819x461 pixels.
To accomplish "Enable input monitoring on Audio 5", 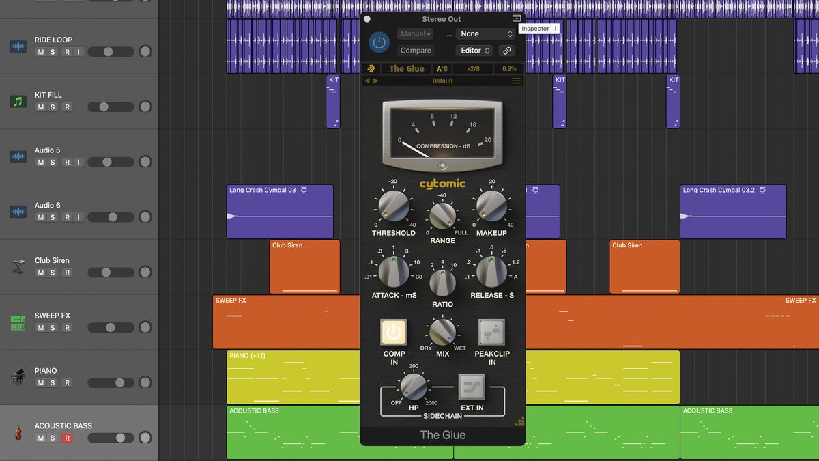I will click(x=78, y=163).
